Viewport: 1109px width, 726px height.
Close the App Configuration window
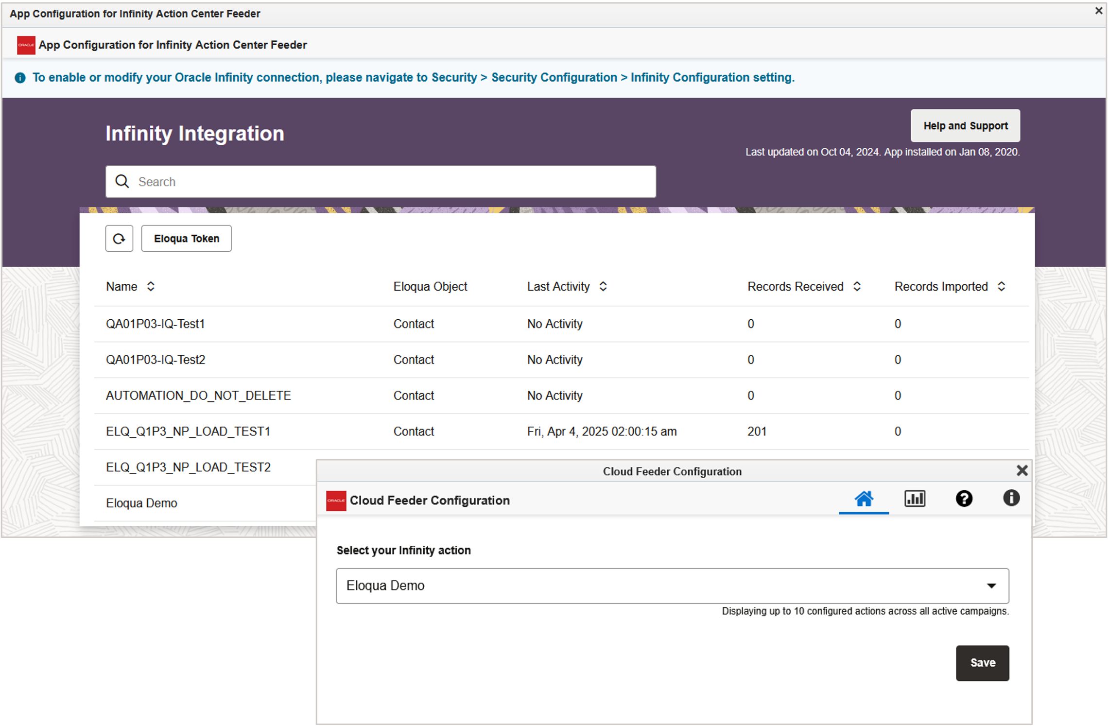coord(1099,11)
